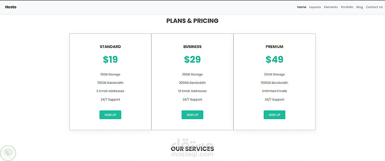Click the Unlimited Emails feature text
The image size is (385, 161).
[x=275, y=91]
